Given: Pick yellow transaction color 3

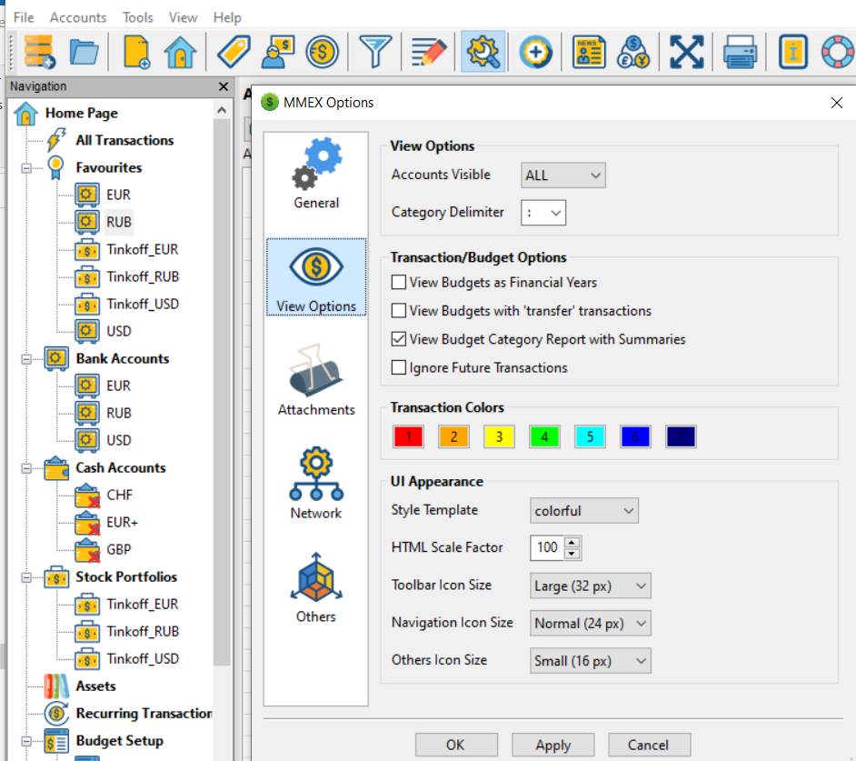Looking at the screenshot, I should pyautogui.click(x=499, y=436).
